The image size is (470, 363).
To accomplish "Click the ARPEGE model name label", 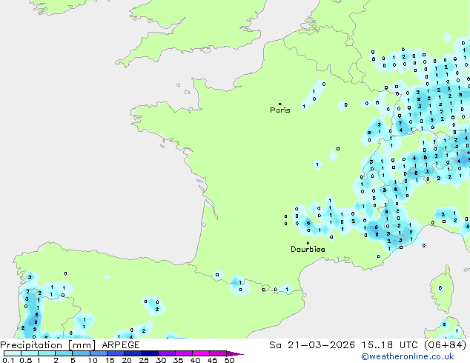I will 116,345.
